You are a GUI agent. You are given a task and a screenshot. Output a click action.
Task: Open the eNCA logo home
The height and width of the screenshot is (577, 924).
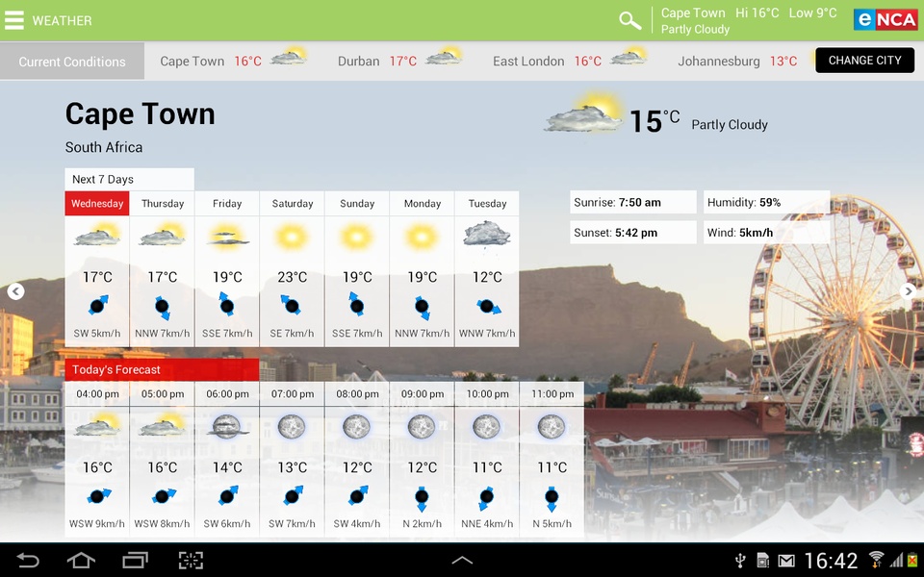pos(885,20)
